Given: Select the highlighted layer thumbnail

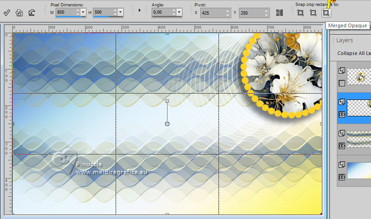Looking at the screenshot, I should [x=359, y=108].
